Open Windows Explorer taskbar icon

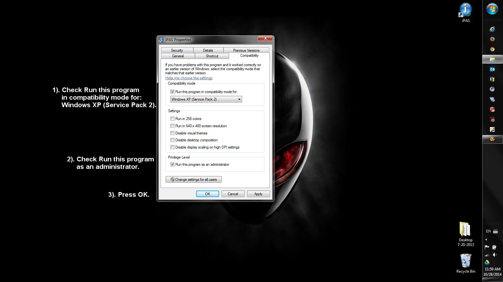(x=492, y=59)
